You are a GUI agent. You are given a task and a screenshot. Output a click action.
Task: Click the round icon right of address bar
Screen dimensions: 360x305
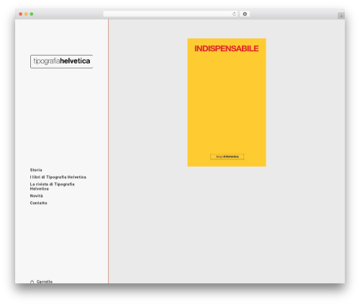[245, 14]
